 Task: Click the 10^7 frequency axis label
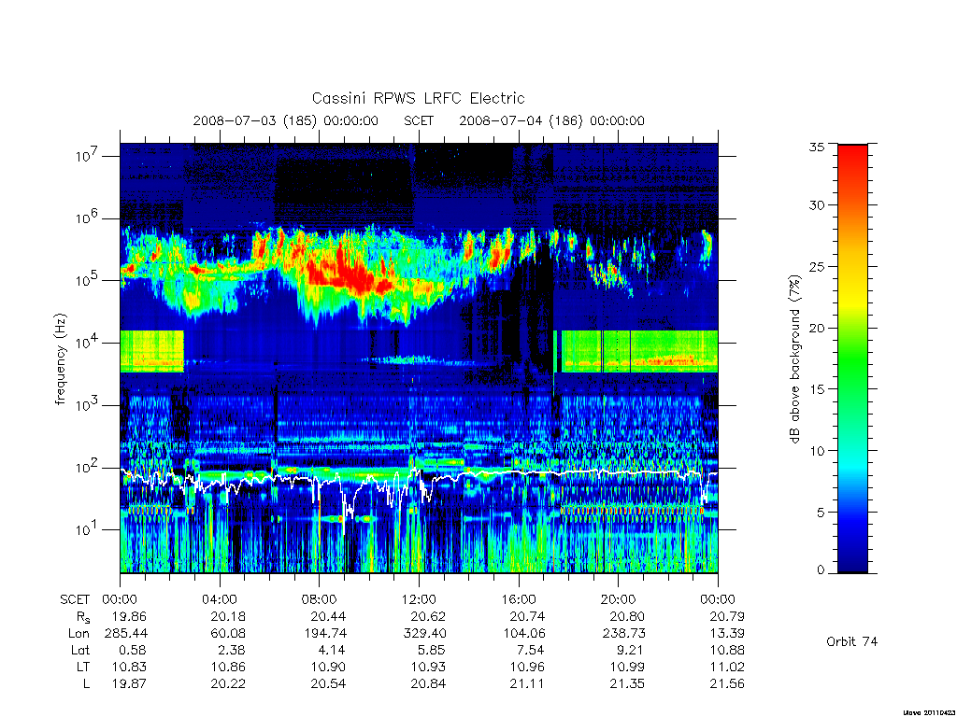(x=87, y=156)
